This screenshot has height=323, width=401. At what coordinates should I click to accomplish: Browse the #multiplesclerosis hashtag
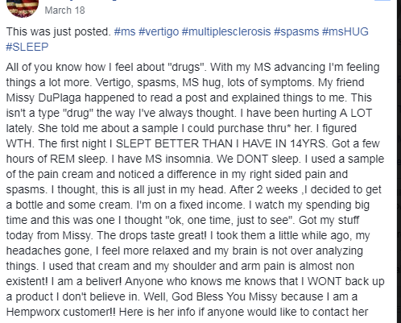[226, 31]
